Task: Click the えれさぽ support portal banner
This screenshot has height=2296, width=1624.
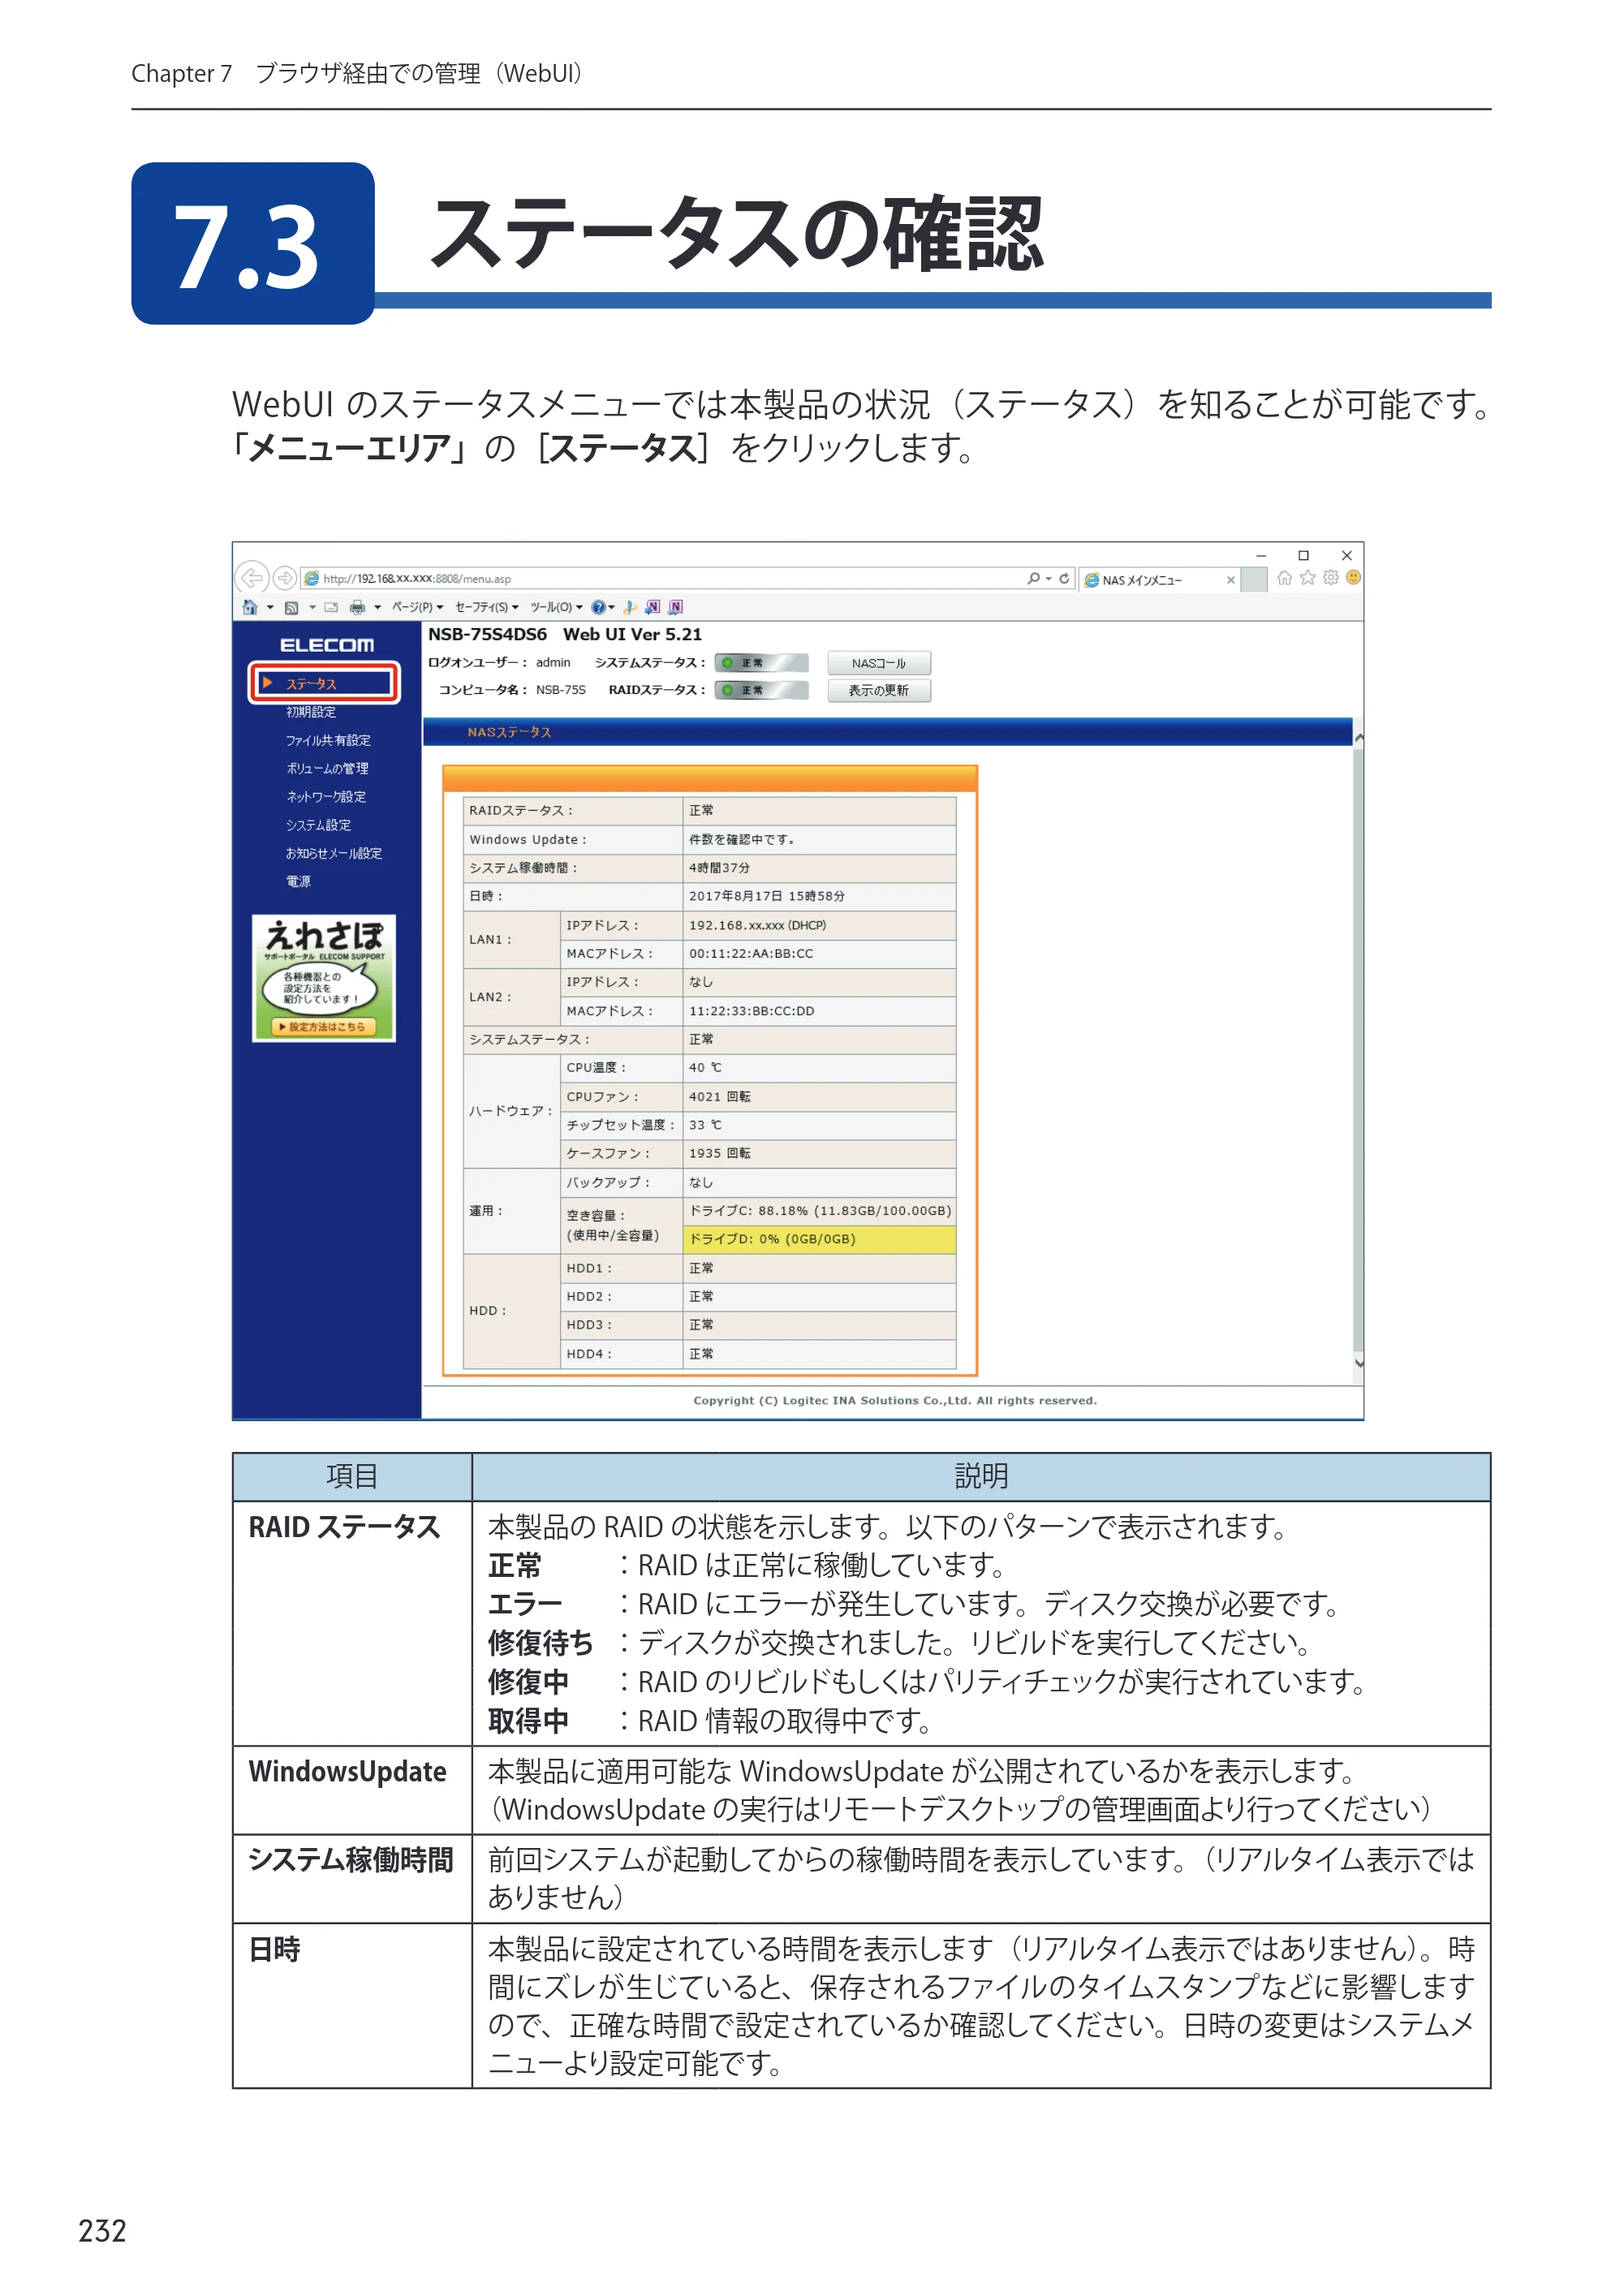Action: [x=324, y=978]
